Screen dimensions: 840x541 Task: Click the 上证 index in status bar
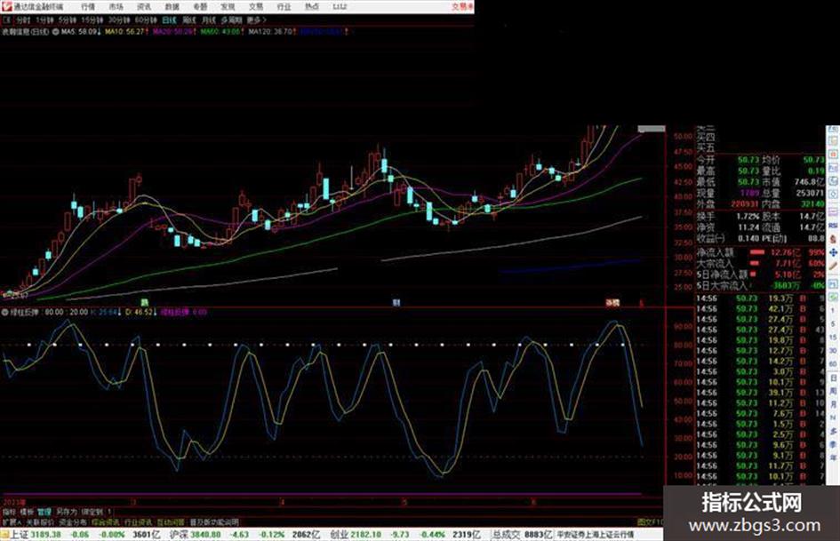click(x=20, y=535)
